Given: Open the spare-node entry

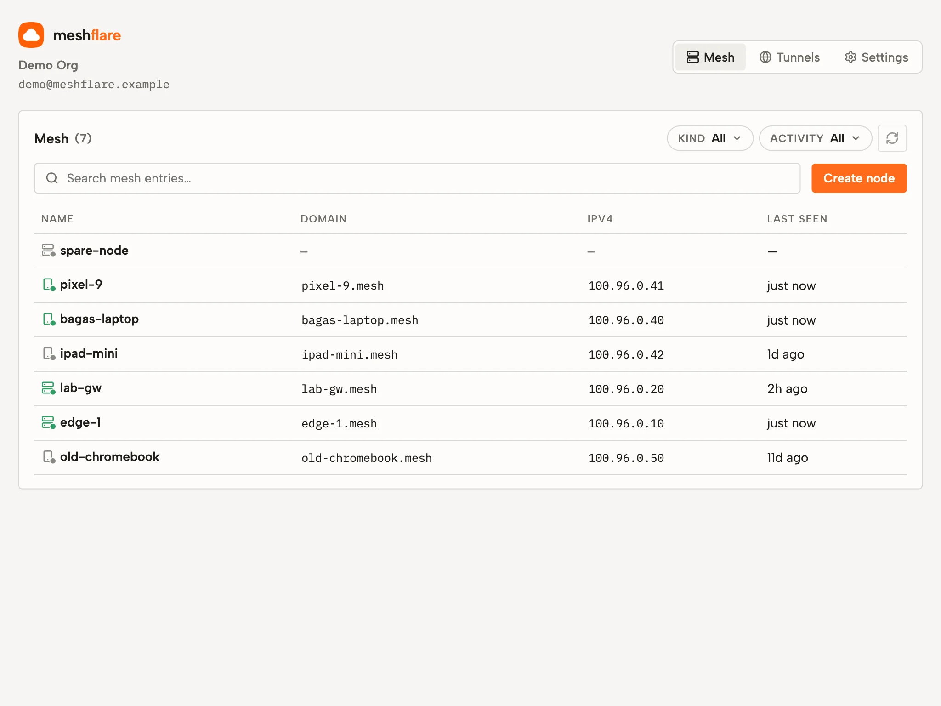Looking at the screenshot, I should [470, 251].
